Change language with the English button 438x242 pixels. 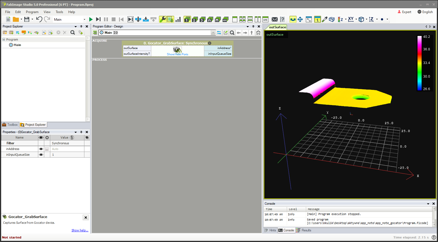tap(425, 12)
